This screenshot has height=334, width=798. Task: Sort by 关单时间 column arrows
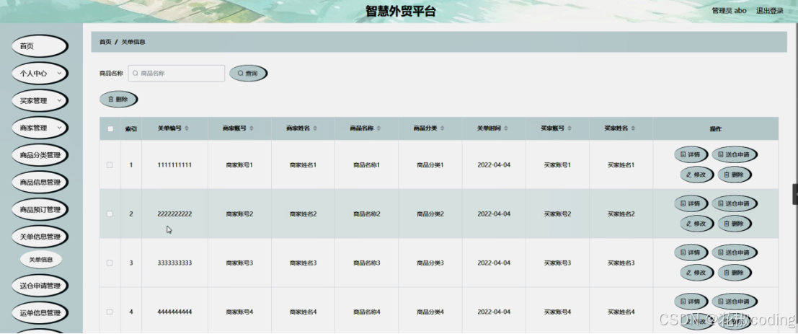[x=506, y=129]
